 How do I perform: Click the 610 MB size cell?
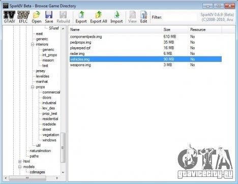pos(170,37)
